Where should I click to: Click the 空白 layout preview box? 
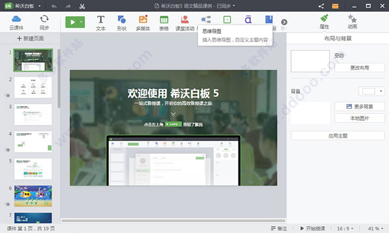point(310,61)
